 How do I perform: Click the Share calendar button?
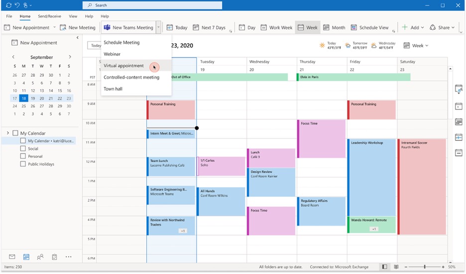point(442,27)
